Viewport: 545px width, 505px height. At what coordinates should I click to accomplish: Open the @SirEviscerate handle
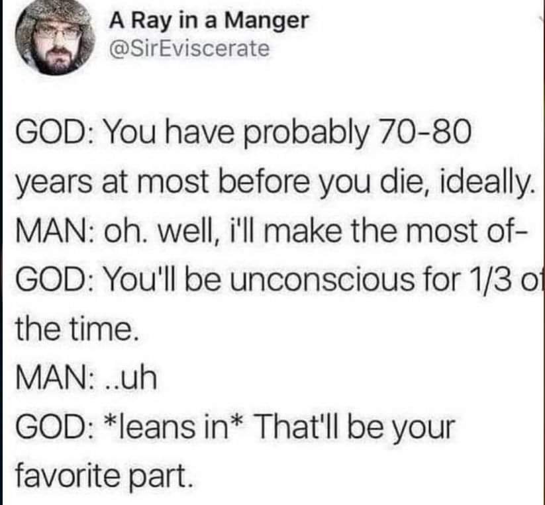(x=189, y=48)
